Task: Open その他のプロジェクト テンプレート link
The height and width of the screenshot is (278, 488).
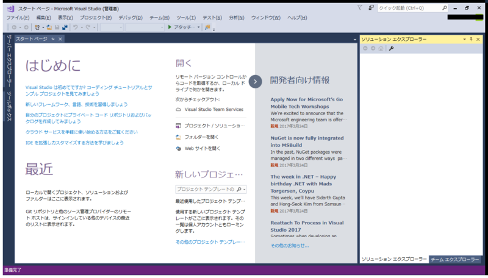Action: (x=210, y=242)
